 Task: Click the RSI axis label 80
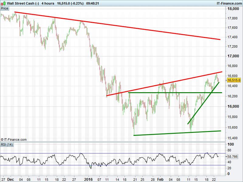point(229,150)
